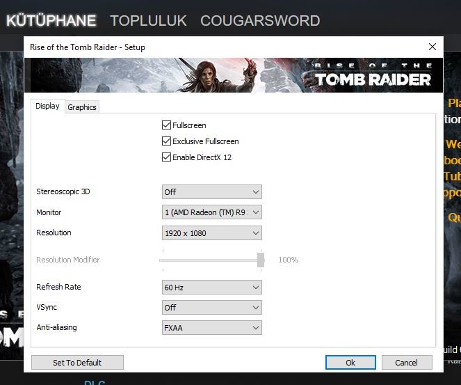
Task: Open the Anti-aliasing dropdown showing FXAA
Action: [x=211, y=328]
